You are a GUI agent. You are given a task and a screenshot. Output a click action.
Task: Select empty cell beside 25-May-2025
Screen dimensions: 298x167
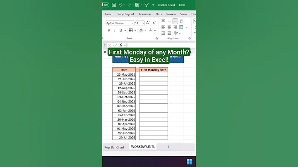pos(154,74)
